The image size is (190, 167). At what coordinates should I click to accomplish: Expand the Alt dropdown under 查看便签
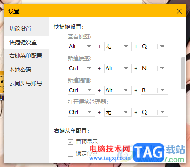click(81, 47)
